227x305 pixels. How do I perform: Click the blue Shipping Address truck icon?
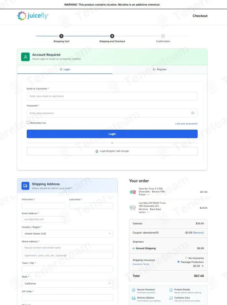[x=25, y=186]
